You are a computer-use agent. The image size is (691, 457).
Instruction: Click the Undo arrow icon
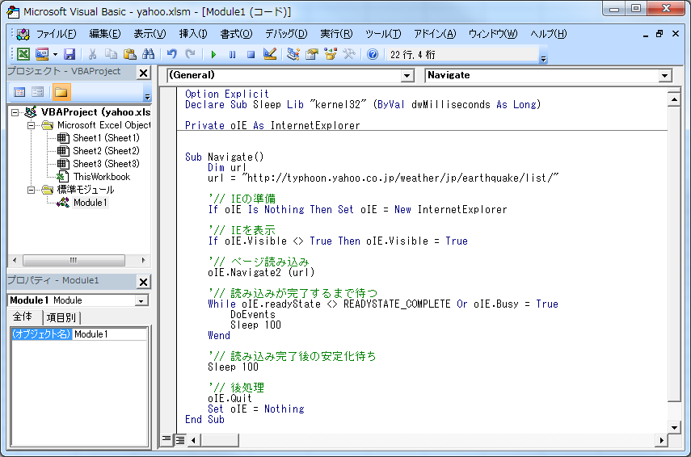coord(172,54)
